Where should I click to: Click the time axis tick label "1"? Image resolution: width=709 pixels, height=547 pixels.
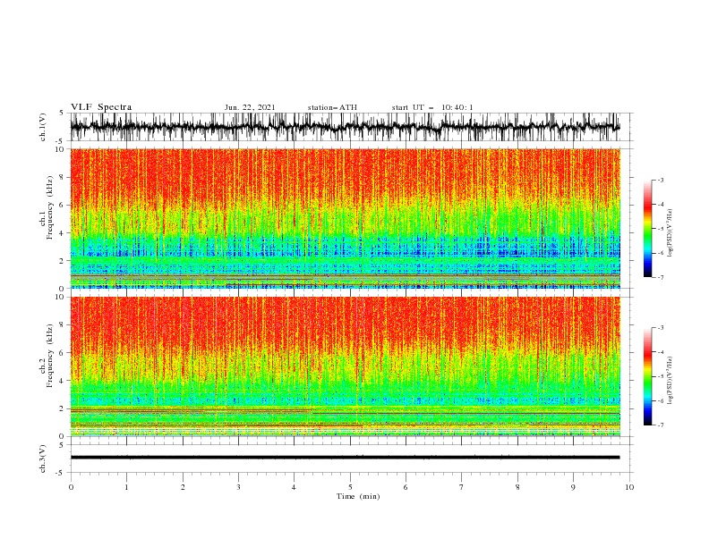pyautogui.click(x=126, y=487)
